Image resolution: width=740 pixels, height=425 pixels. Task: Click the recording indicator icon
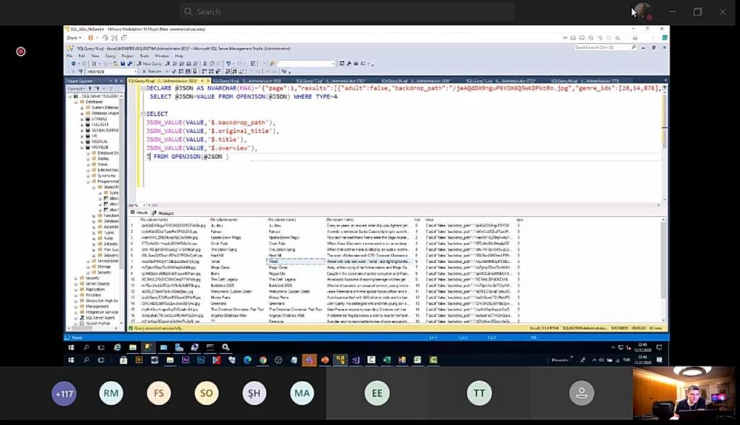click(x=21, y=51)
